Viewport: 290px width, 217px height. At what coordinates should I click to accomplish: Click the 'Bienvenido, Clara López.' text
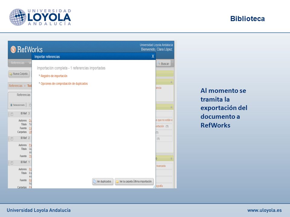tap(157, 49)
